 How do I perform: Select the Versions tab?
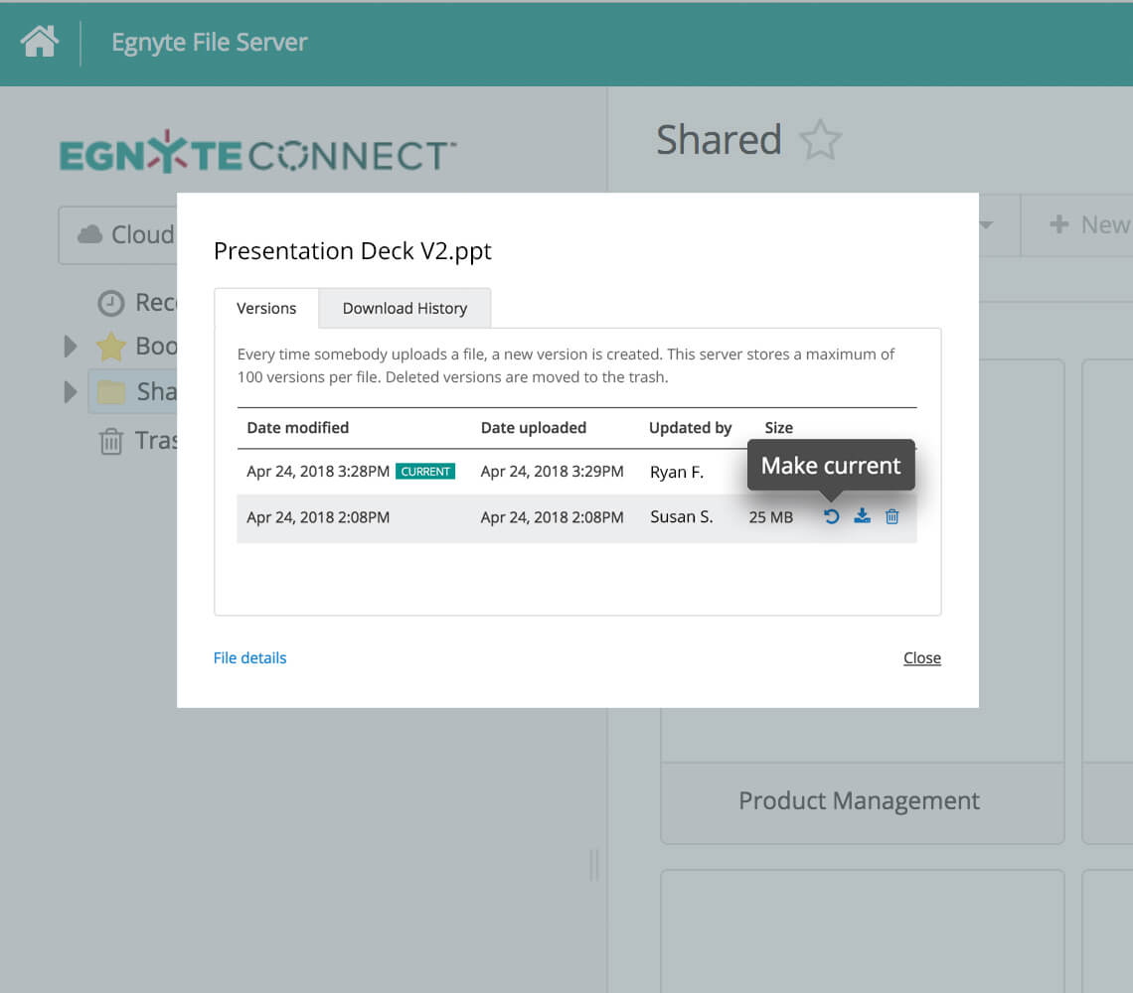[266, 308]
